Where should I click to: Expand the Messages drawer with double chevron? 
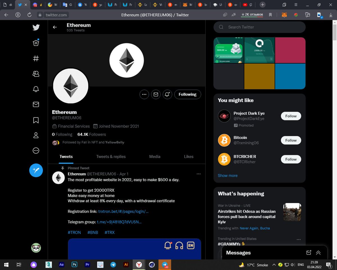tap(318, 253)
